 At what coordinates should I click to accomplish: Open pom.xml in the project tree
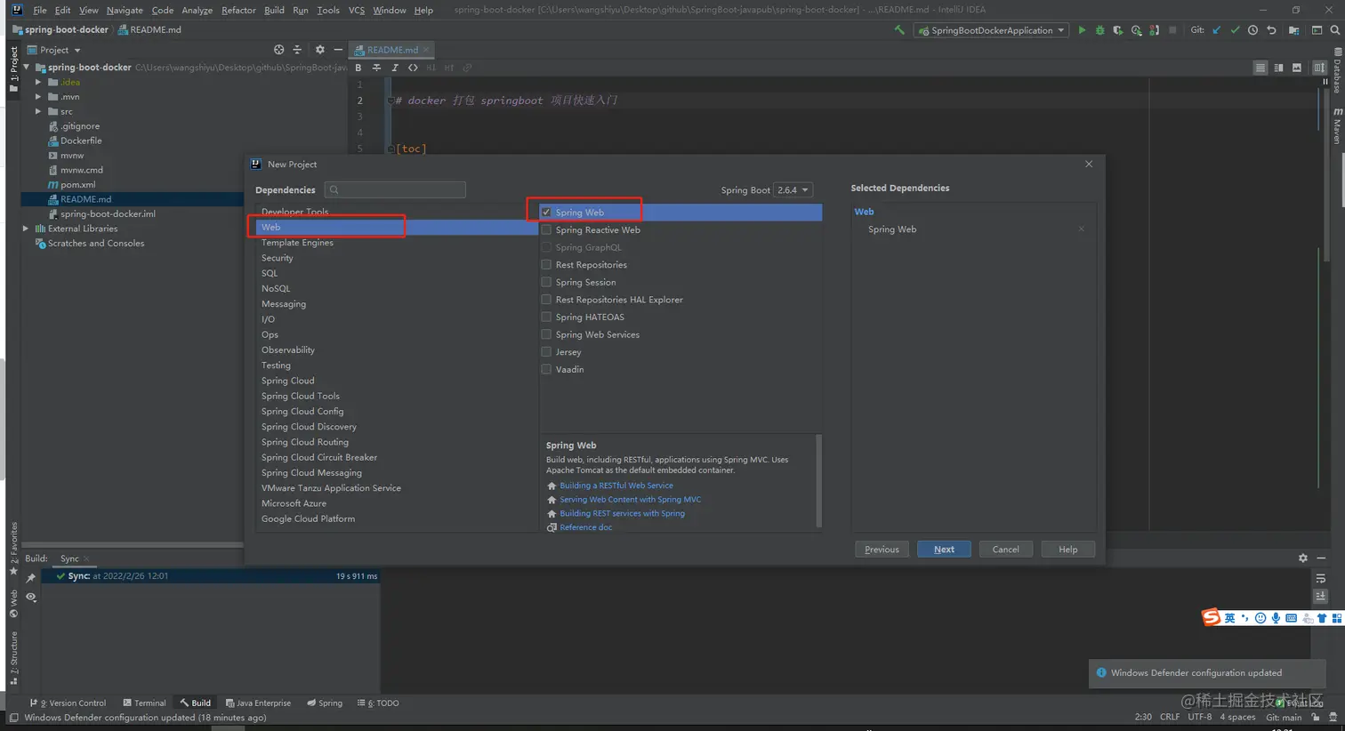click(x=77, y=185)
